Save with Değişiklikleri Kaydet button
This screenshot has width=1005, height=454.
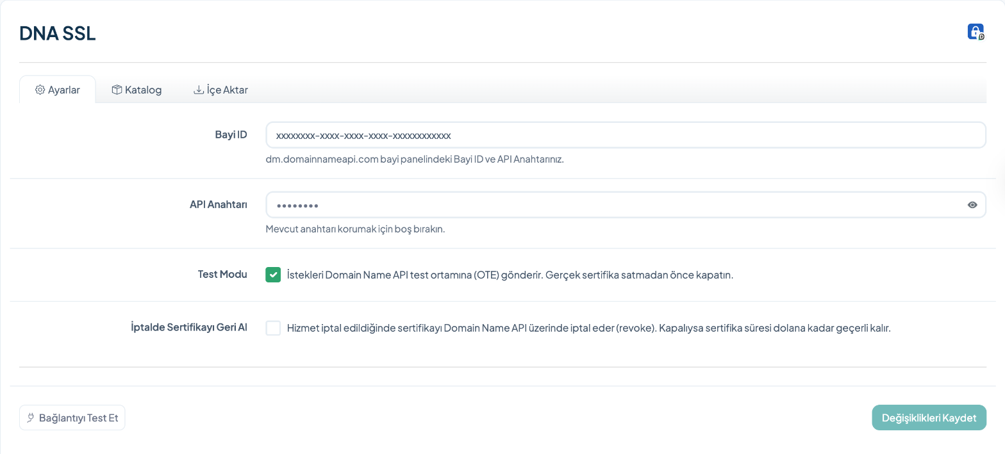tap(929, 418)
